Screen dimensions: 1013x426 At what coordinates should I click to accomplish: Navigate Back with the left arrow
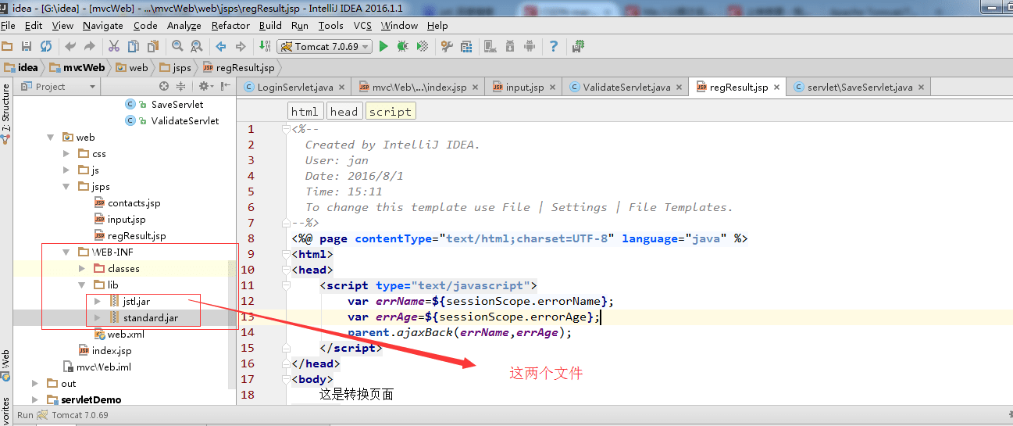point(221,46)
